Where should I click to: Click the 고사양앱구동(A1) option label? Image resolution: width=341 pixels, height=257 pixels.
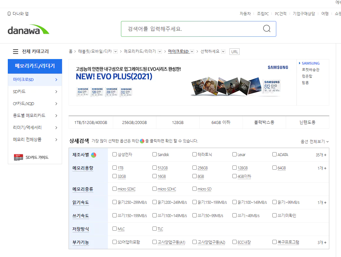(x=171, y=242)
